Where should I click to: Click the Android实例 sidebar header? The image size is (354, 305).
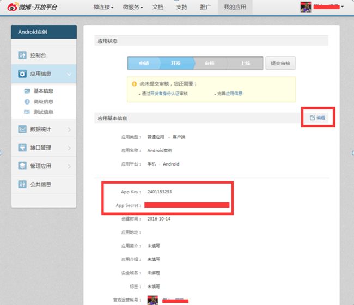click(44, 32)
